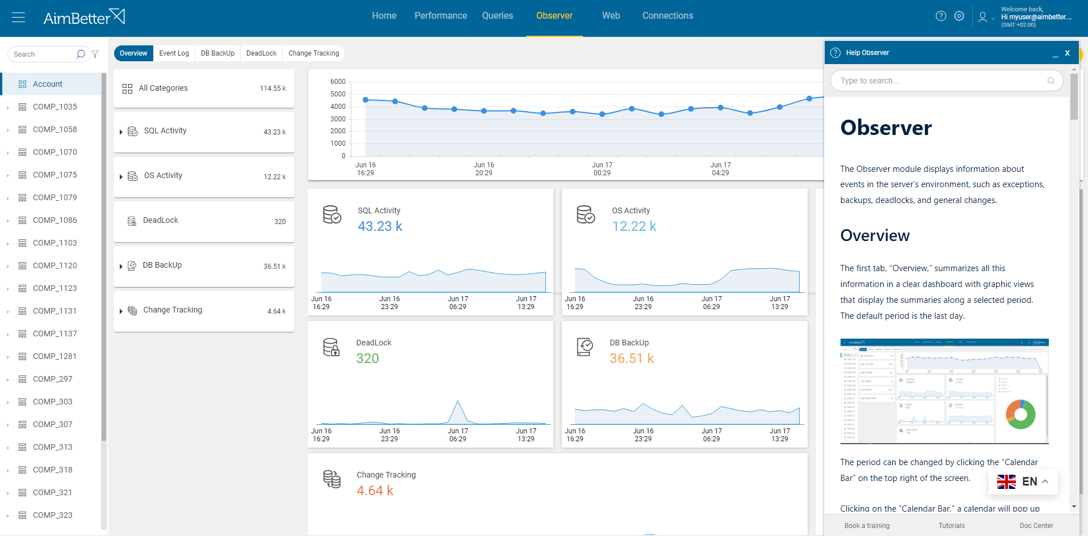Open the user profile icon
Viewport: 1088px width, 536px height.
(982, 17)
